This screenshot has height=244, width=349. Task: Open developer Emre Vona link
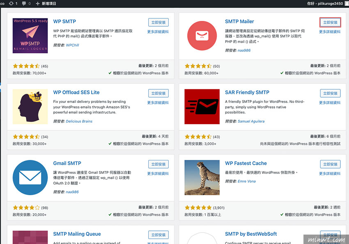[247, 181]
